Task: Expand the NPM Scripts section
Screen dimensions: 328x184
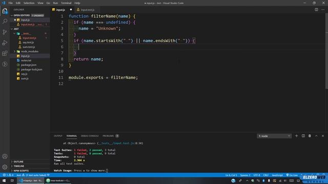Action: (30, 171)
